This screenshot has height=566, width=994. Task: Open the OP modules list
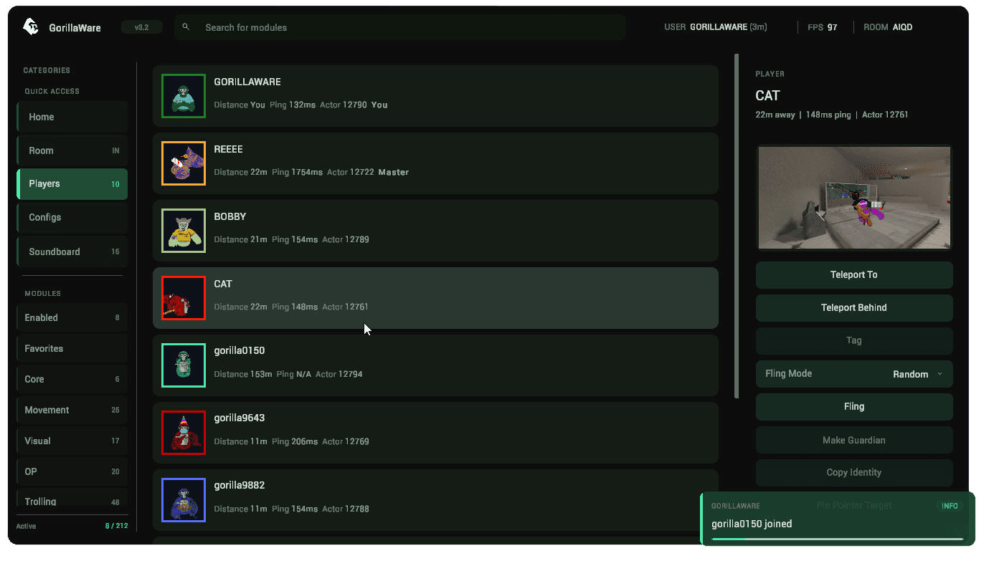tap(72, 471)
